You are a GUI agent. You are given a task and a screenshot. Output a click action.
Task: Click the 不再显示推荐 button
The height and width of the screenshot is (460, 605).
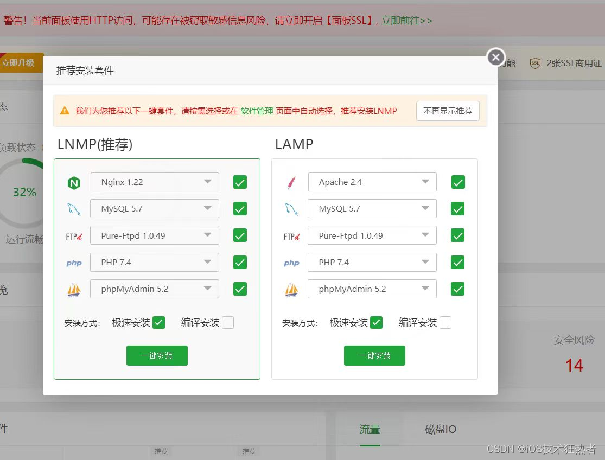click(448, 111)
